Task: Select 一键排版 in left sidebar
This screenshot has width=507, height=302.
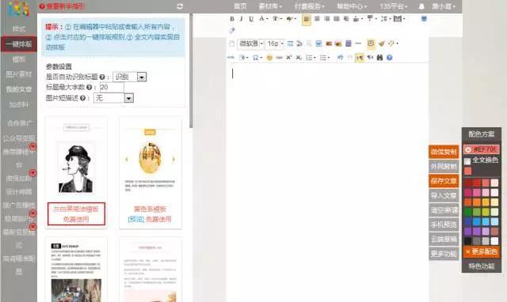Action: [19, 44]
